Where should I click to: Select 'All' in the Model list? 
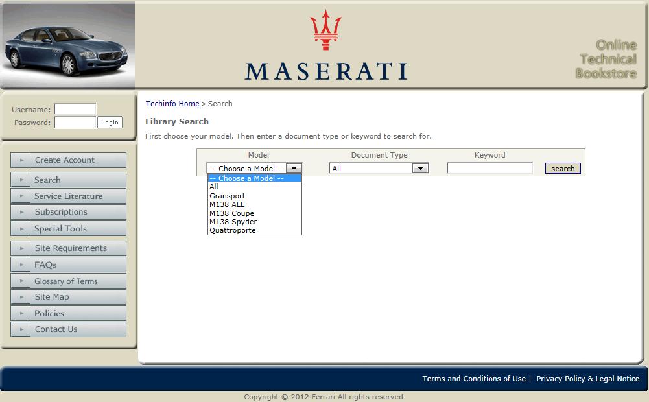tap(255, 187)
